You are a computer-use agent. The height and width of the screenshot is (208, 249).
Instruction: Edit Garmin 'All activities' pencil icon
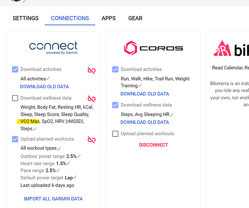click(x=48, y=78)
